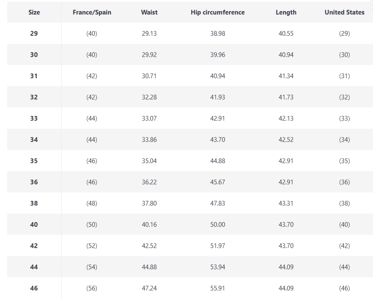This screenshot has width=373, height=301.
Task: Click the United States column header
Action: 344,12
